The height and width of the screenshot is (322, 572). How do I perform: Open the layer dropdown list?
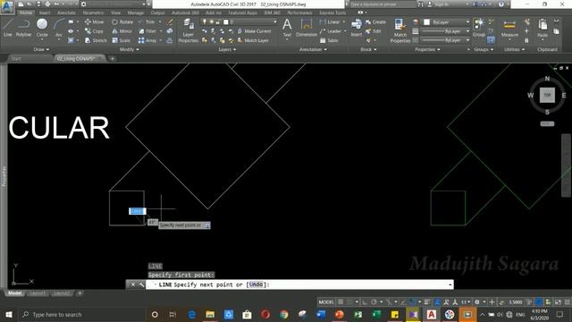pos(275,21)
